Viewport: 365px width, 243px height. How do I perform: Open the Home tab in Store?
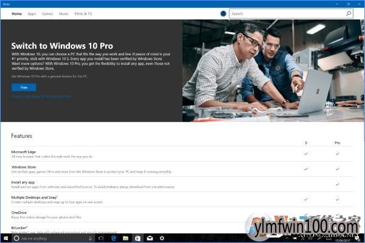pos(17,14)
